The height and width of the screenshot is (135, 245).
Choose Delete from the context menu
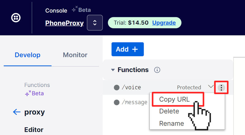click(x=169, y=111)
